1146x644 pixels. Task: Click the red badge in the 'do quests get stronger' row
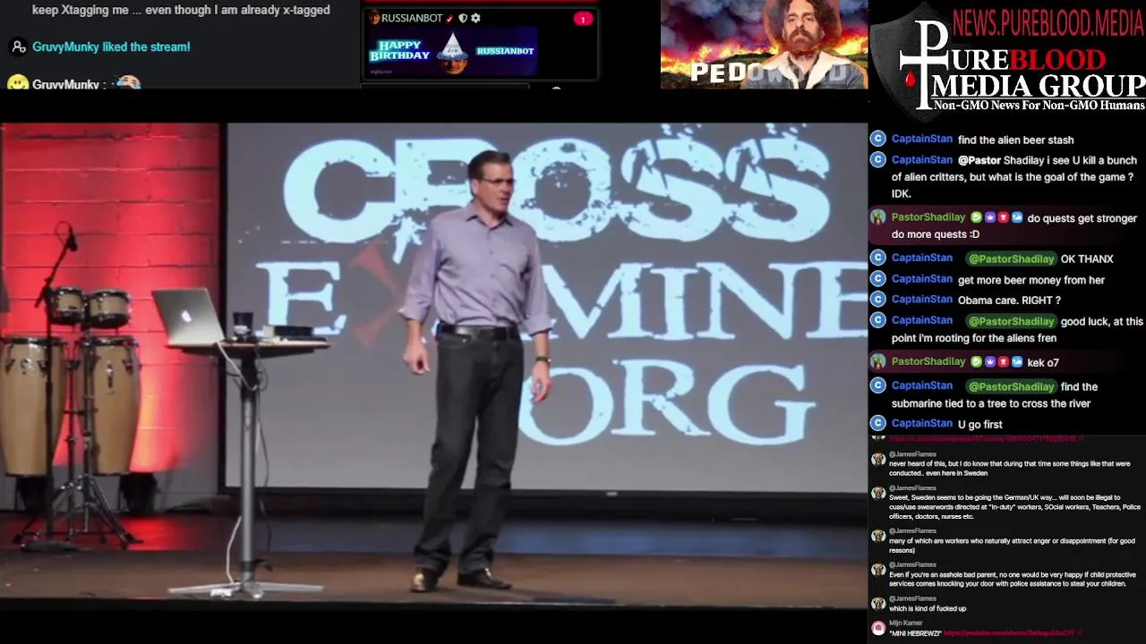point(1004,217)
